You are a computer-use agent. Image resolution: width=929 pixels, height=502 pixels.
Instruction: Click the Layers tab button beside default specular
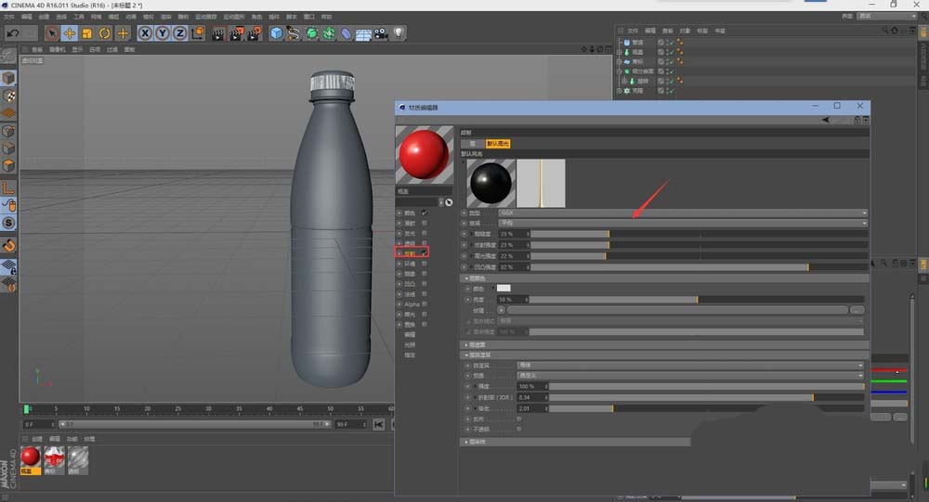(x=472, y=144)
